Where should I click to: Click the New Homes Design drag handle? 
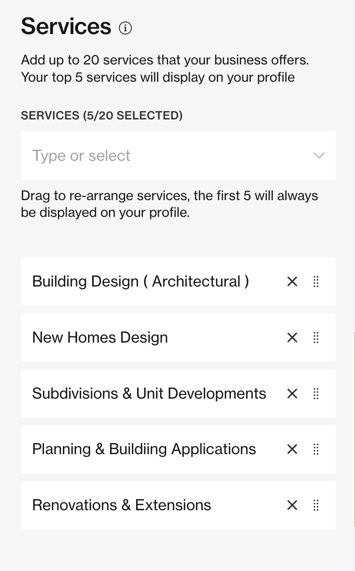316,338
